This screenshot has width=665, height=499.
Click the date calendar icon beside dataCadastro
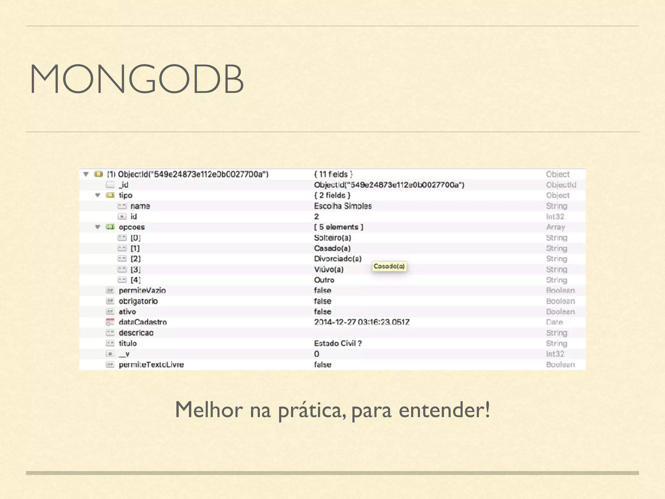click(x=110, y=322)
